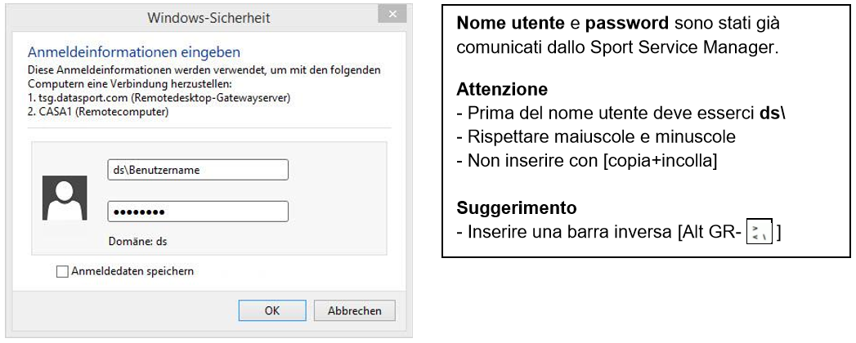The image size is (856, 343).
Task: Click the CASA1 Remotecomputer line
Action: tap(98, 112)
